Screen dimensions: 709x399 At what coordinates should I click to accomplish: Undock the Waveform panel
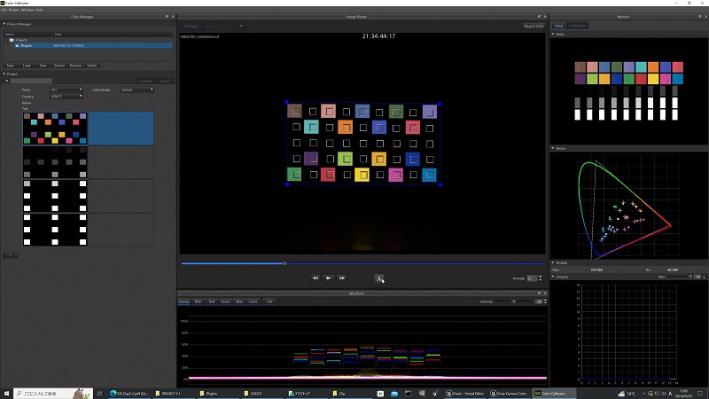point(537,292)
